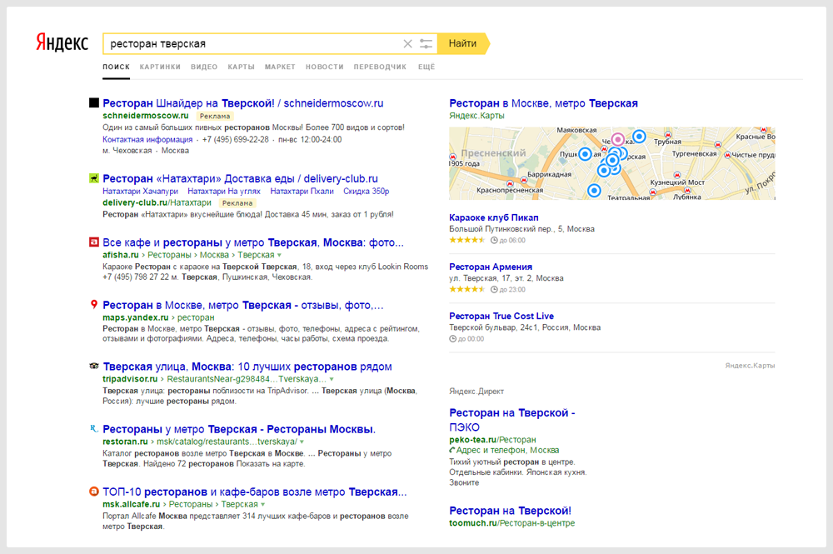Click schneidermoscow.ru green URL
The width and height of the screenshot is (833, 554).
tap(146, 116)
